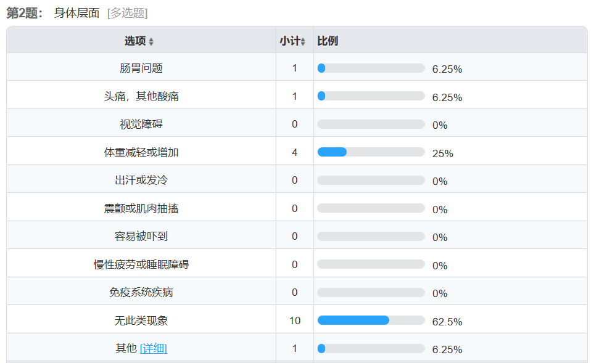Select the 容易被吓到 option label
Image resolution: width=591 pixels, height=363 pixels.
tap(141, 237)
